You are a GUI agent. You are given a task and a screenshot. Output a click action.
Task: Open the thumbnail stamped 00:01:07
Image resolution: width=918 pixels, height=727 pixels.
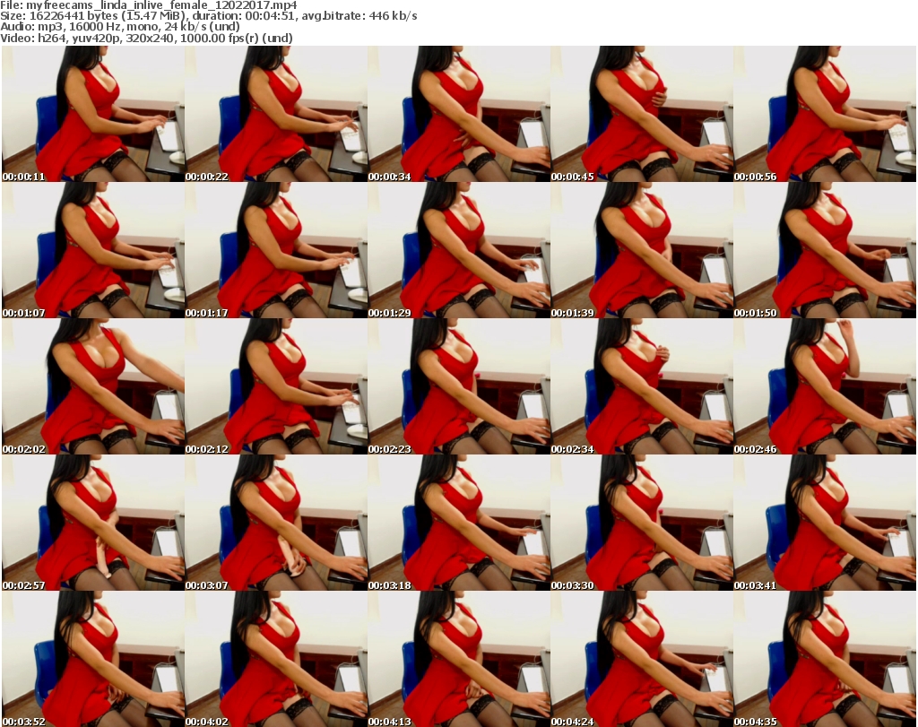[93, 250]
